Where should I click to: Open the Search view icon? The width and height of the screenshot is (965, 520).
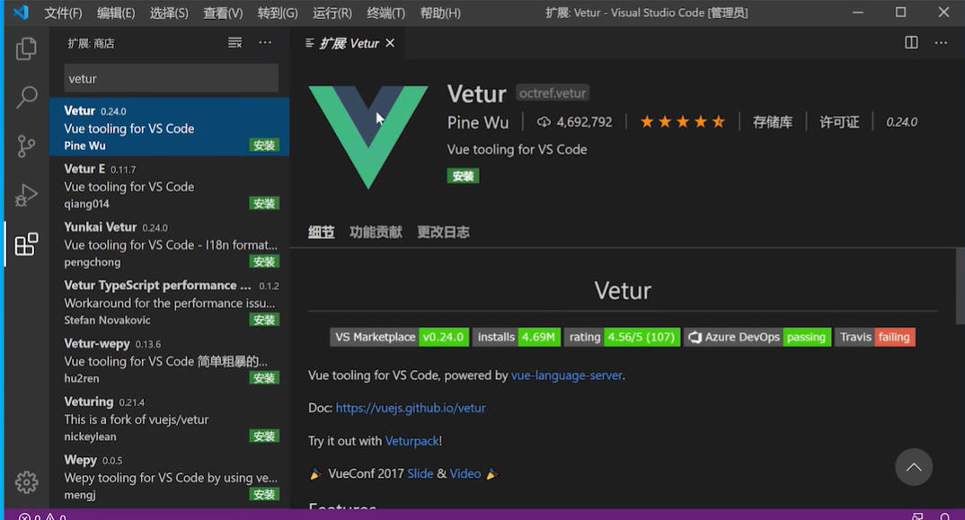click(x=26, y=96)
